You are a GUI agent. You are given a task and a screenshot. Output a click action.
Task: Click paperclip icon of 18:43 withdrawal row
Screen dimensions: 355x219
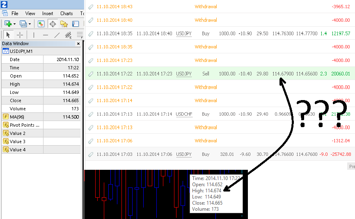point(91,7)
